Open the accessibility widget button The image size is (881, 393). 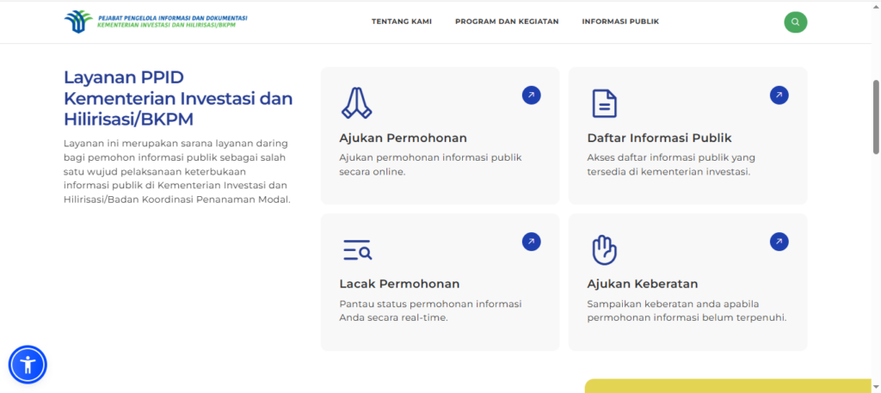click(x=28, y=365)
